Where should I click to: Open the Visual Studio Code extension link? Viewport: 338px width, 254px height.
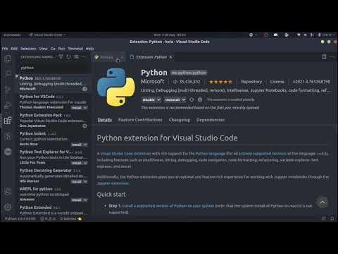pos(126,154)
